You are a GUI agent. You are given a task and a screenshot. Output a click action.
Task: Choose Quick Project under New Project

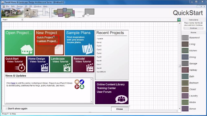(x=45, y=37)
